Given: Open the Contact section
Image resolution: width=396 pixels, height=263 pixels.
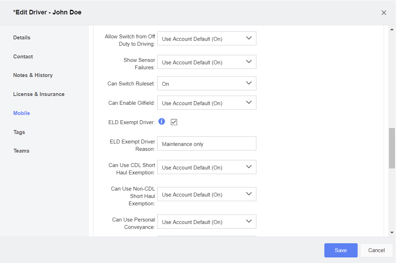Looking at the screenshot, I should tap(23, 56).
